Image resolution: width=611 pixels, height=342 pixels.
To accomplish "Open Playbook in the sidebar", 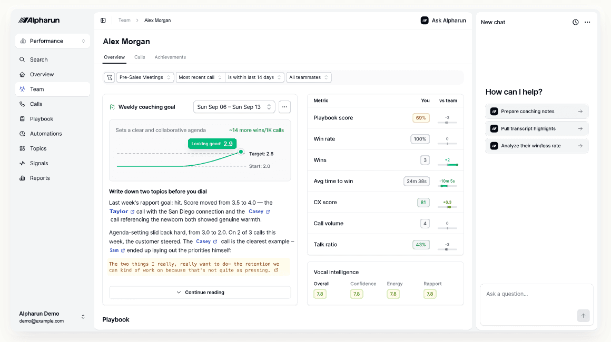I will 53,119.
